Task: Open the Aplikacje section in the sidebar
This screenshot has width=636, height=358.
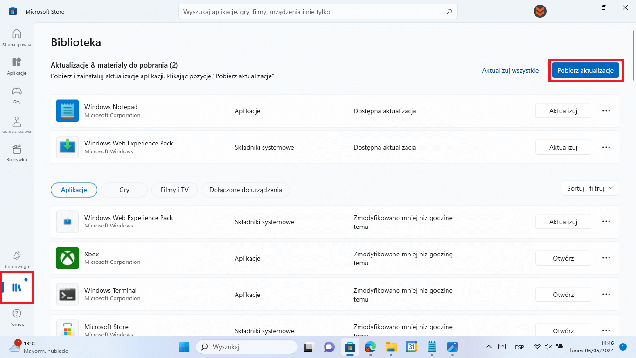Action: (x=17, y=66)
